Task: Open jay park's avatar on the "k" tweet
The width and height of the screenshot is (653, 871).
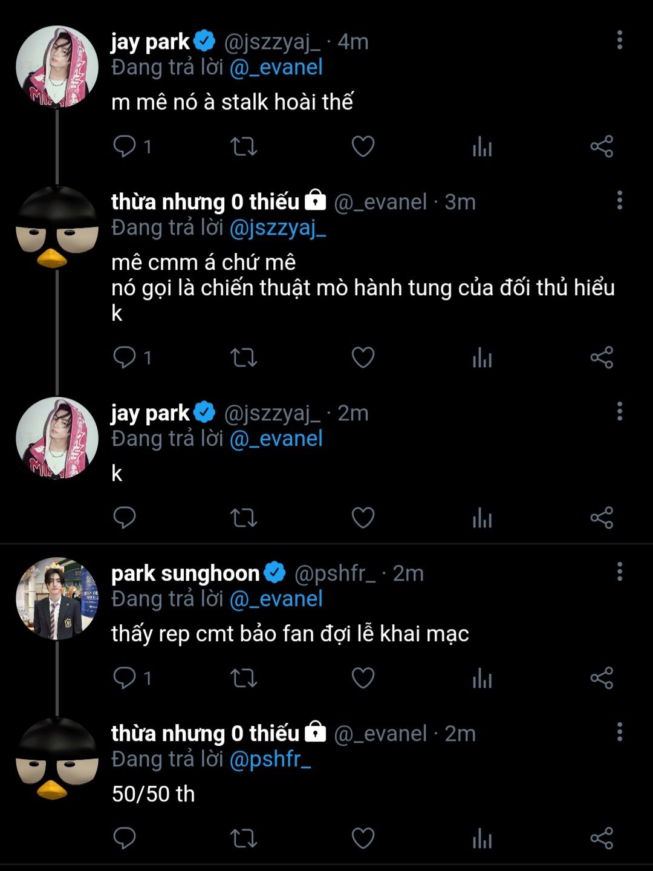Action: tap(57, 438)
